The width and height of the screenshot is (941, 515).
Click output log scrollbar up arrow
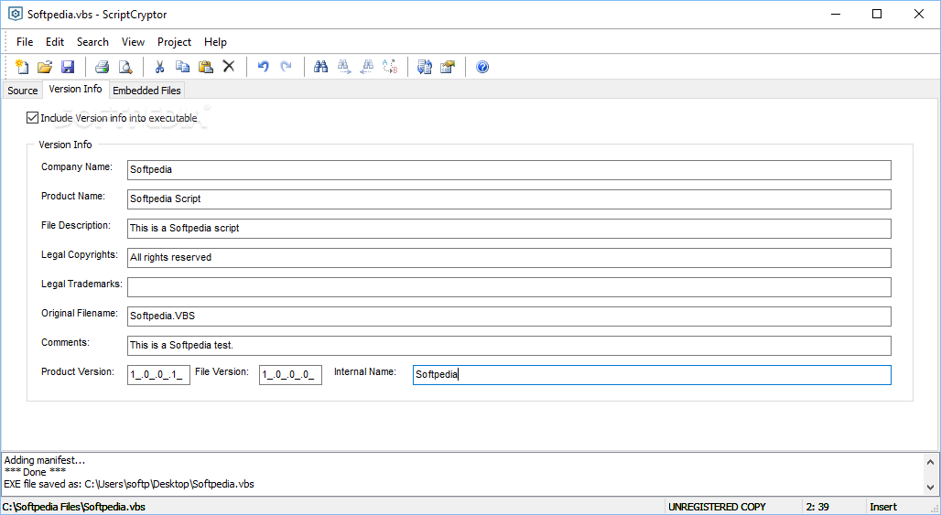click(x=930, y=462)
